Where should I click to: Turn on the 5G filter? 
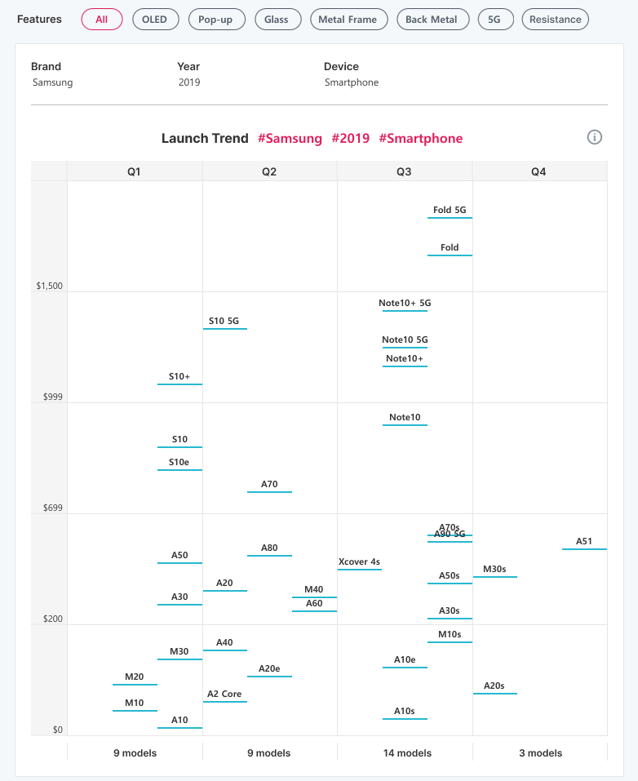pyautogui.click(x=495, y=19)
